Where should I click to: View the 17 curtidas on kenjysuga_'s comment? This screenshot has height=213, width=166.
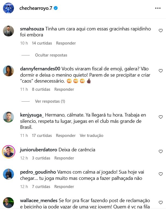pos(42,136)
